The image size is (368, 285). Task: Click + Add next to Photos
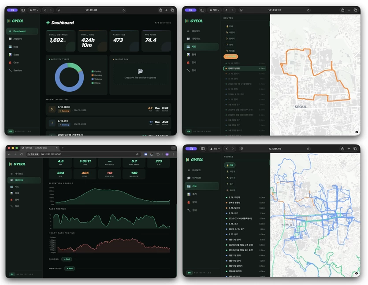pos(67,259)
